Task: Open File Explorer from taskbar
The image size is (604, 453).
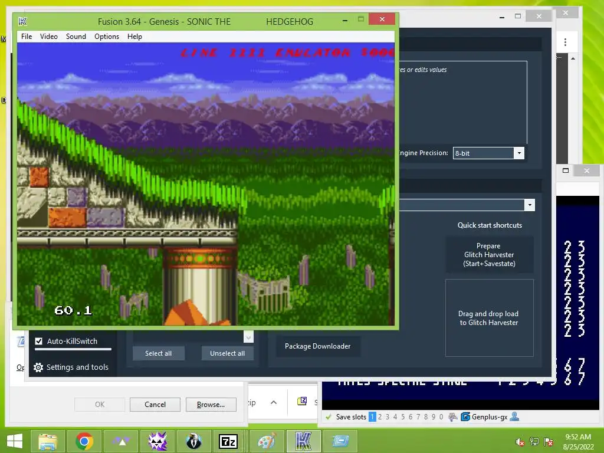Action: pyautogui.click(x=48, y=441)
